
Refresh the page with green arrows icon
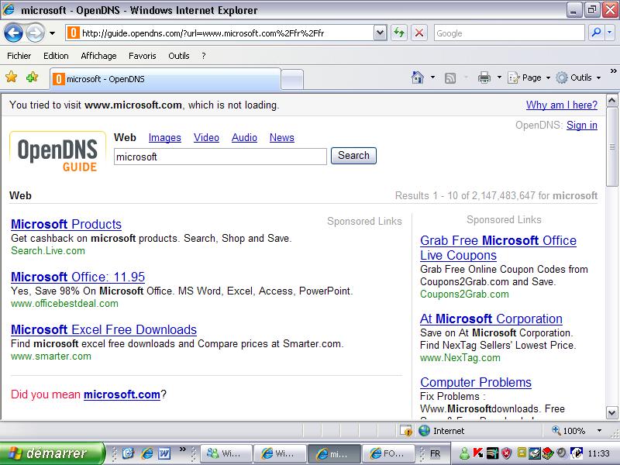coord(399,33)
